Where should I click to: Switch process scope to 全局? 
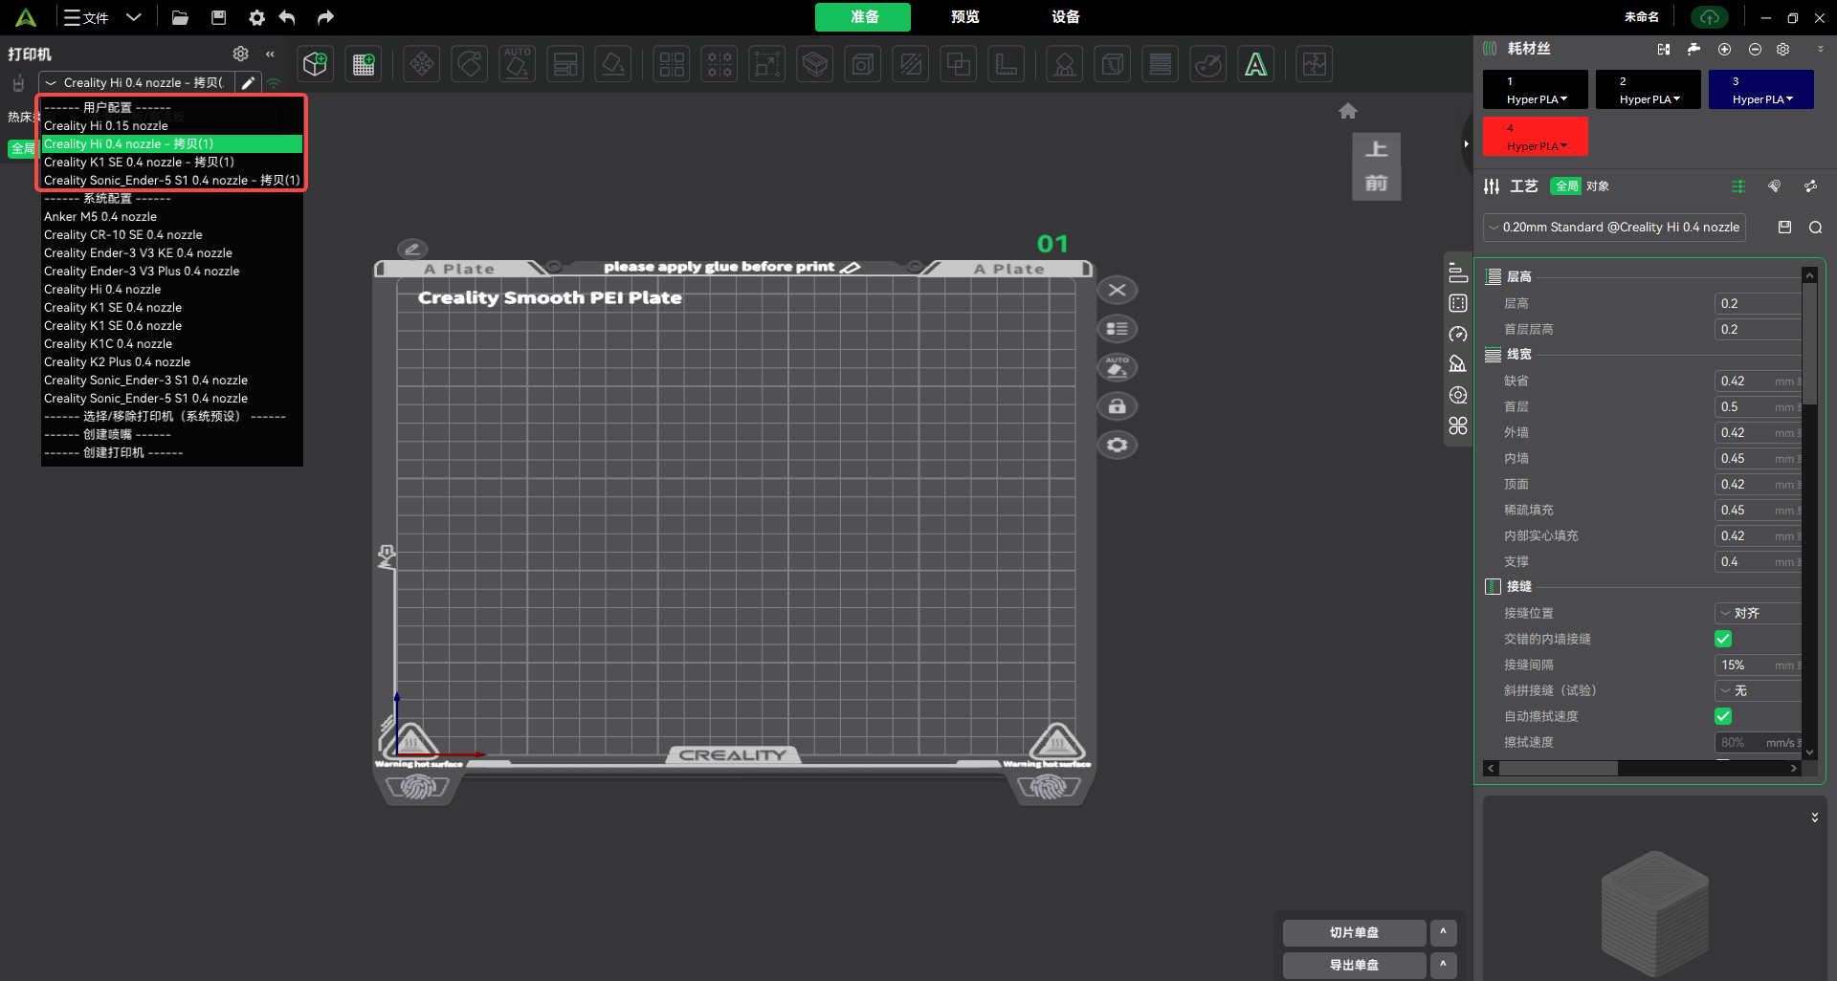pyautogui.click(x=1566, y=186)
